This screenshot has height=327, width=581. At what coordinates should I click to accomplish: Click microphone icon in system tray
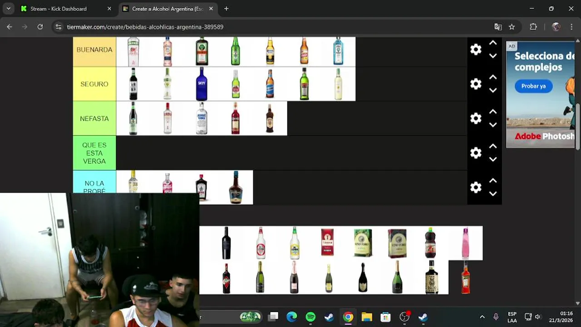[x=496, y=317]
